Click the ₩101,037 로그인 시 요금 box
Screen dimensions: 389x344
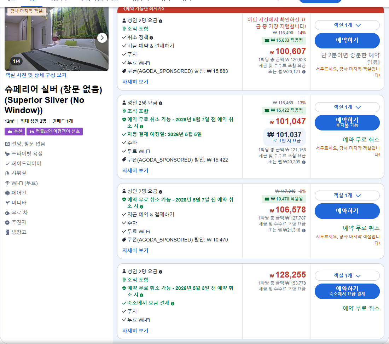click(284, 137)
